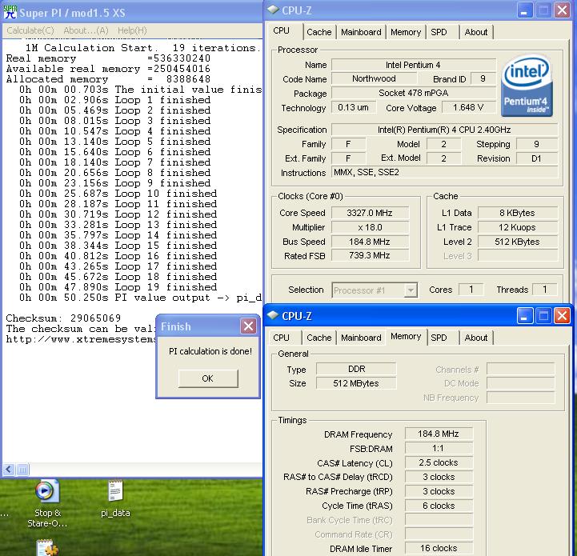Click the Core Voltage value 1.648 V
Image resolution: width=577 pixels, height=556 pixels.
[467, 108]
